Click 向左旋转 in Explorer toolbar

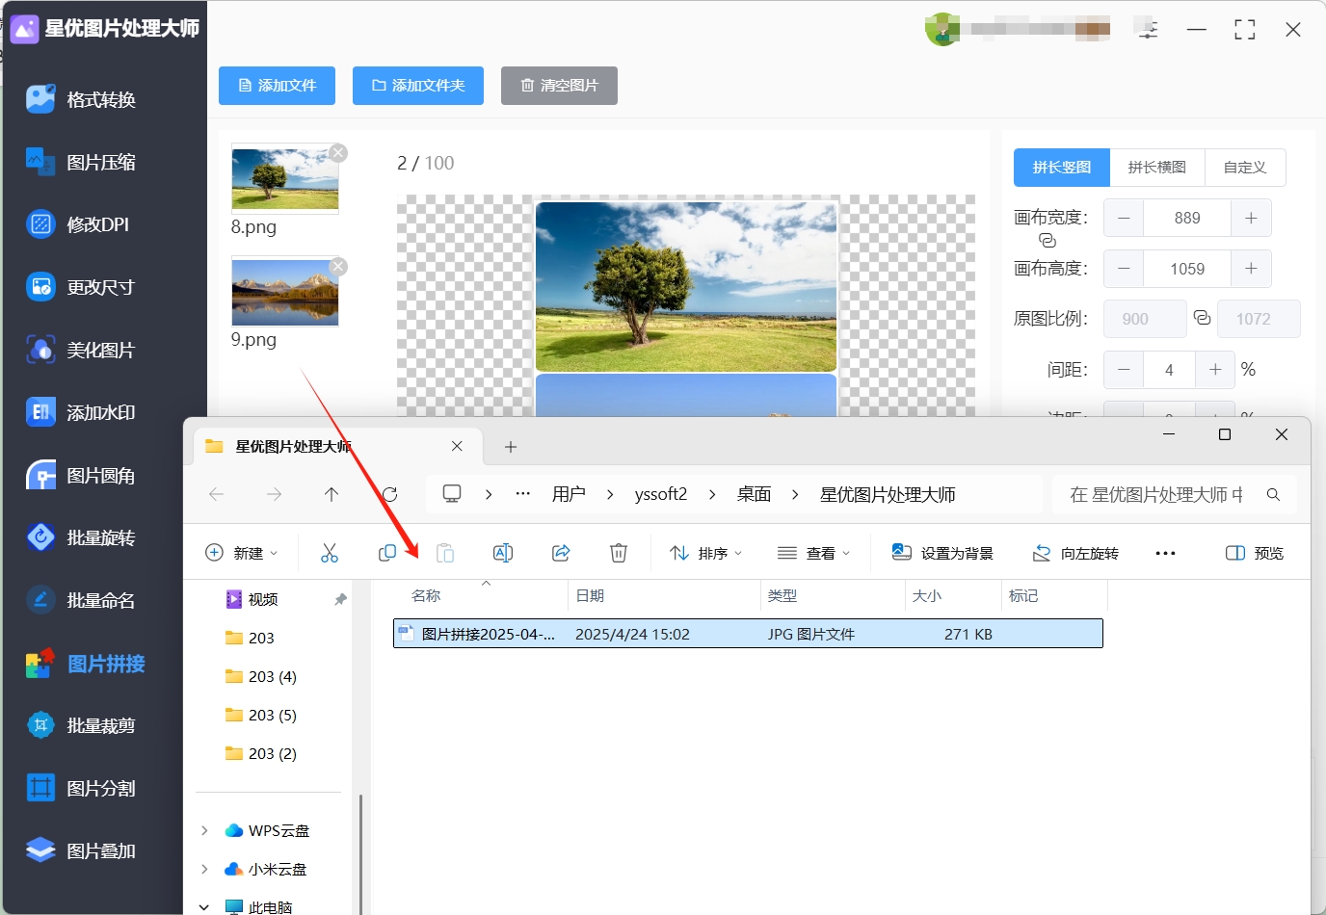[x=1075, y=553]
